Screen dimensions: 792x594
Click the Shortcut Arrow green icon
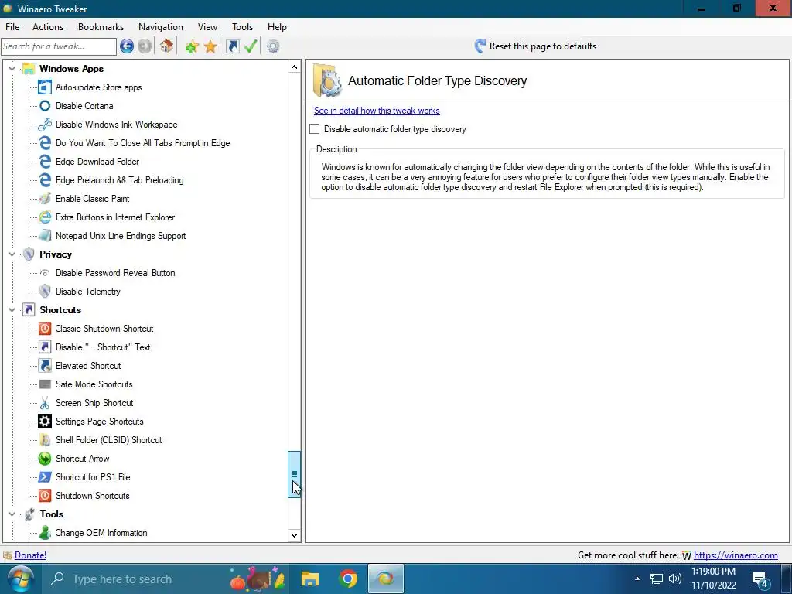pyautogui.click(x=45, y=459)
